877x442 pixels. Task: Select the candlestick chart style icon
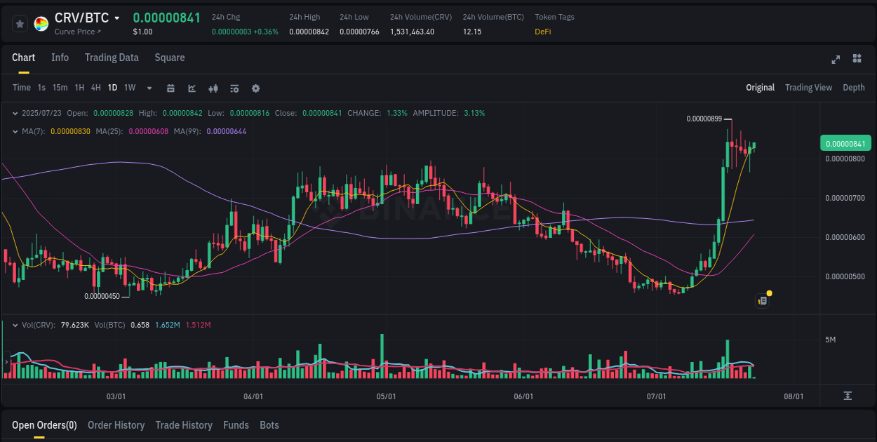213,88
